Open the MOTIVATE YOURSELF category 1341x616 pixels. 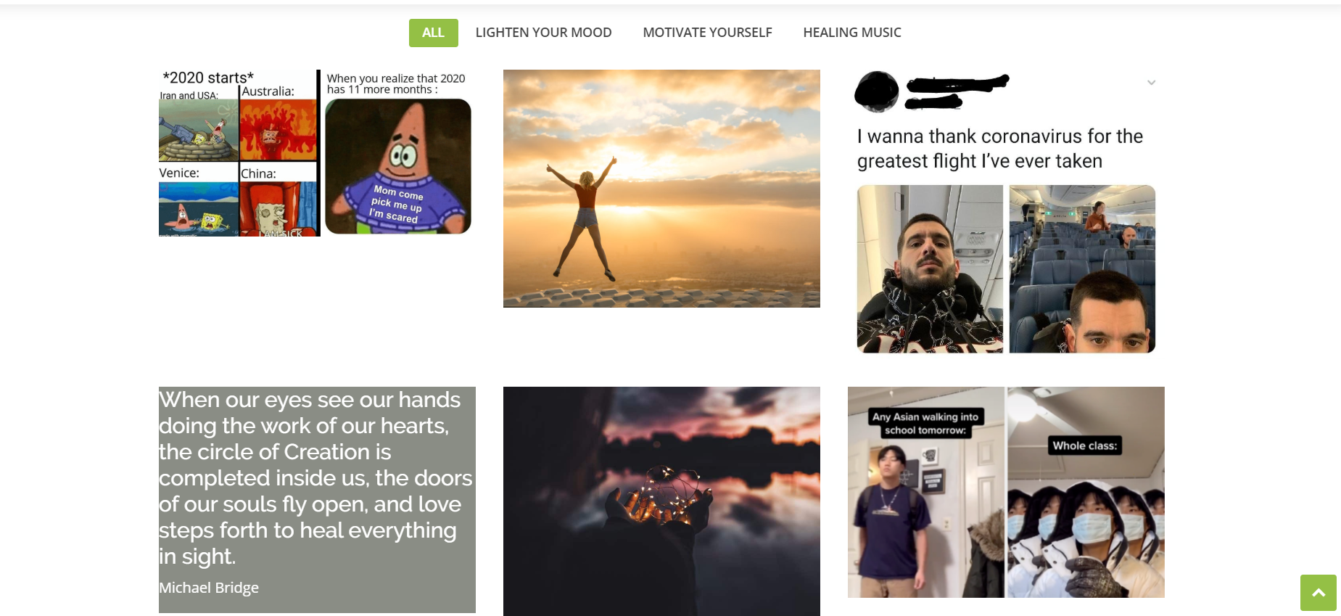coord(707,33)
